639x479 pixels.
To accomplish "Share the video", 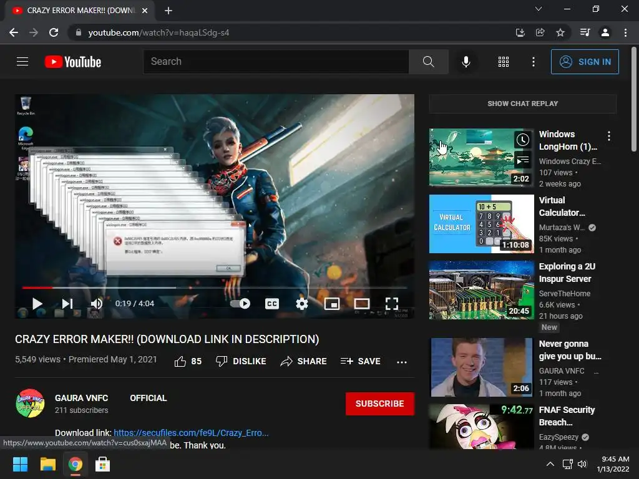I will 304,361.
